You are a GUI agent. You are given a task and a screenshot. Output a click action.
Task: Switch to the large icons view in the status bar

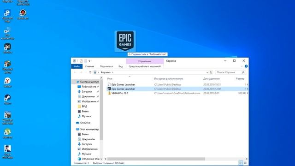[x=245, y=163]
